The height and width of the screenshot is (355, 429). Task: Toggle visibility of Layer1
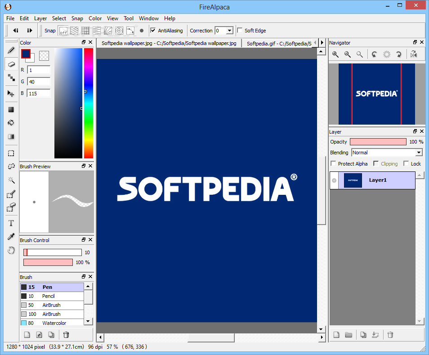coord(334,180)
